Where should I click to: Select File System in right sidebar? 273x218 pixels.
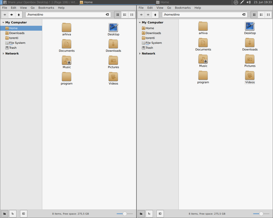158,43
